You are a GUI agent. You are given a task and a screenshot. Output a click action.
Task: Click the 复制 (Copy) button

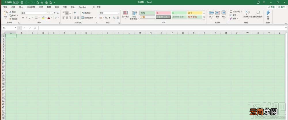point(12,16)
